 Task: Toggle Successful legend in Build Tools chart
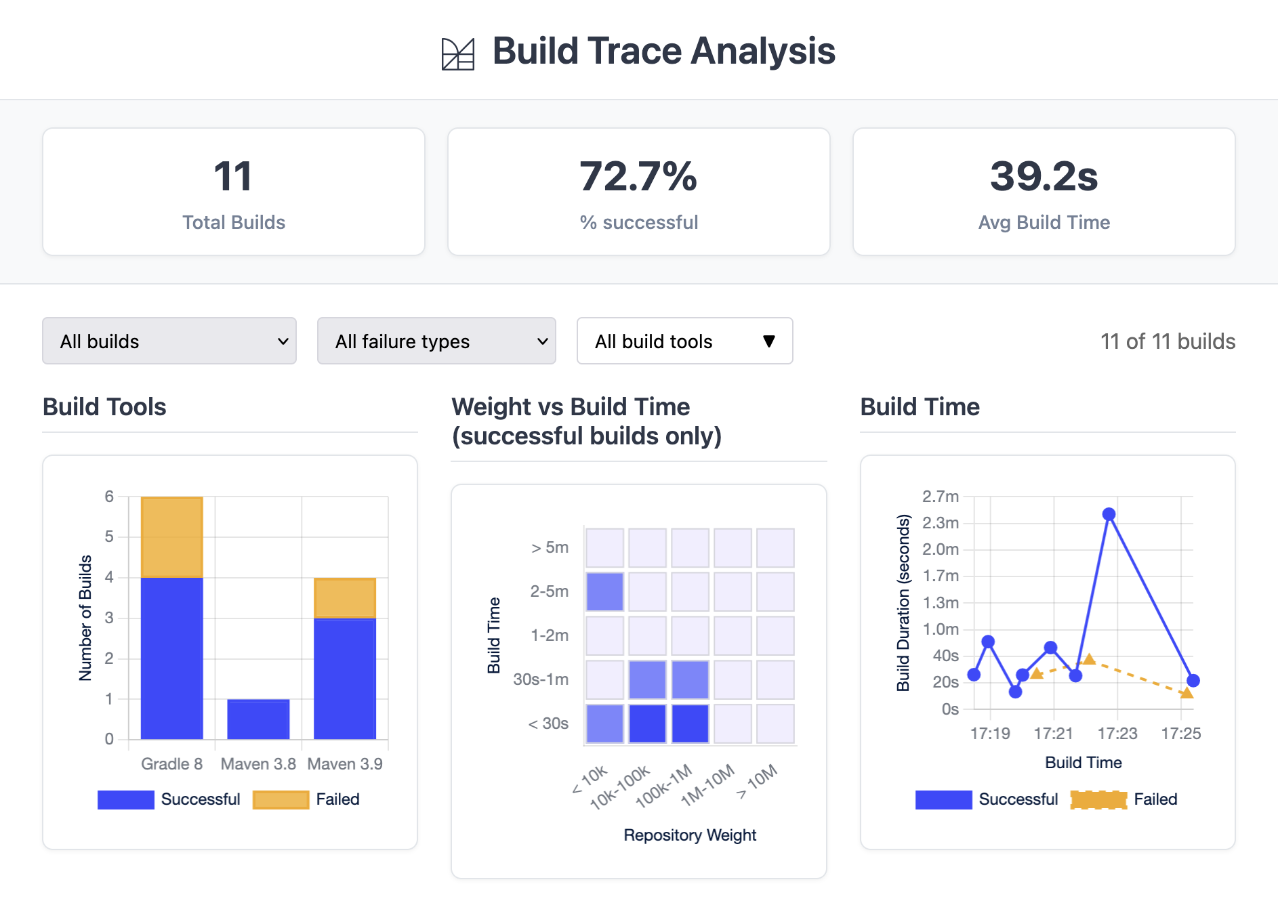coord(169,799)
